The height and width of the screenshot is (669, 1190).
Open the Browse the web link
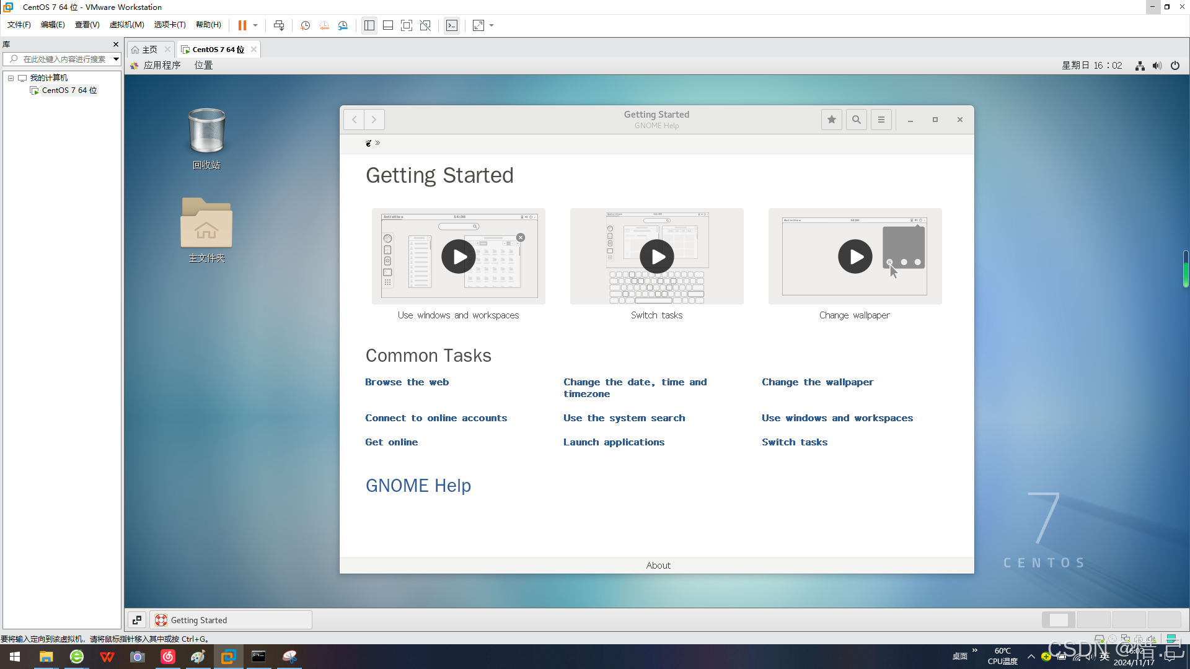tap(407, 382)
